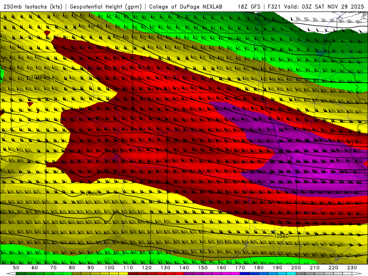Click the right arrow end of color bar
This screenshot has height=276, width=368.
tap(357, 274)
